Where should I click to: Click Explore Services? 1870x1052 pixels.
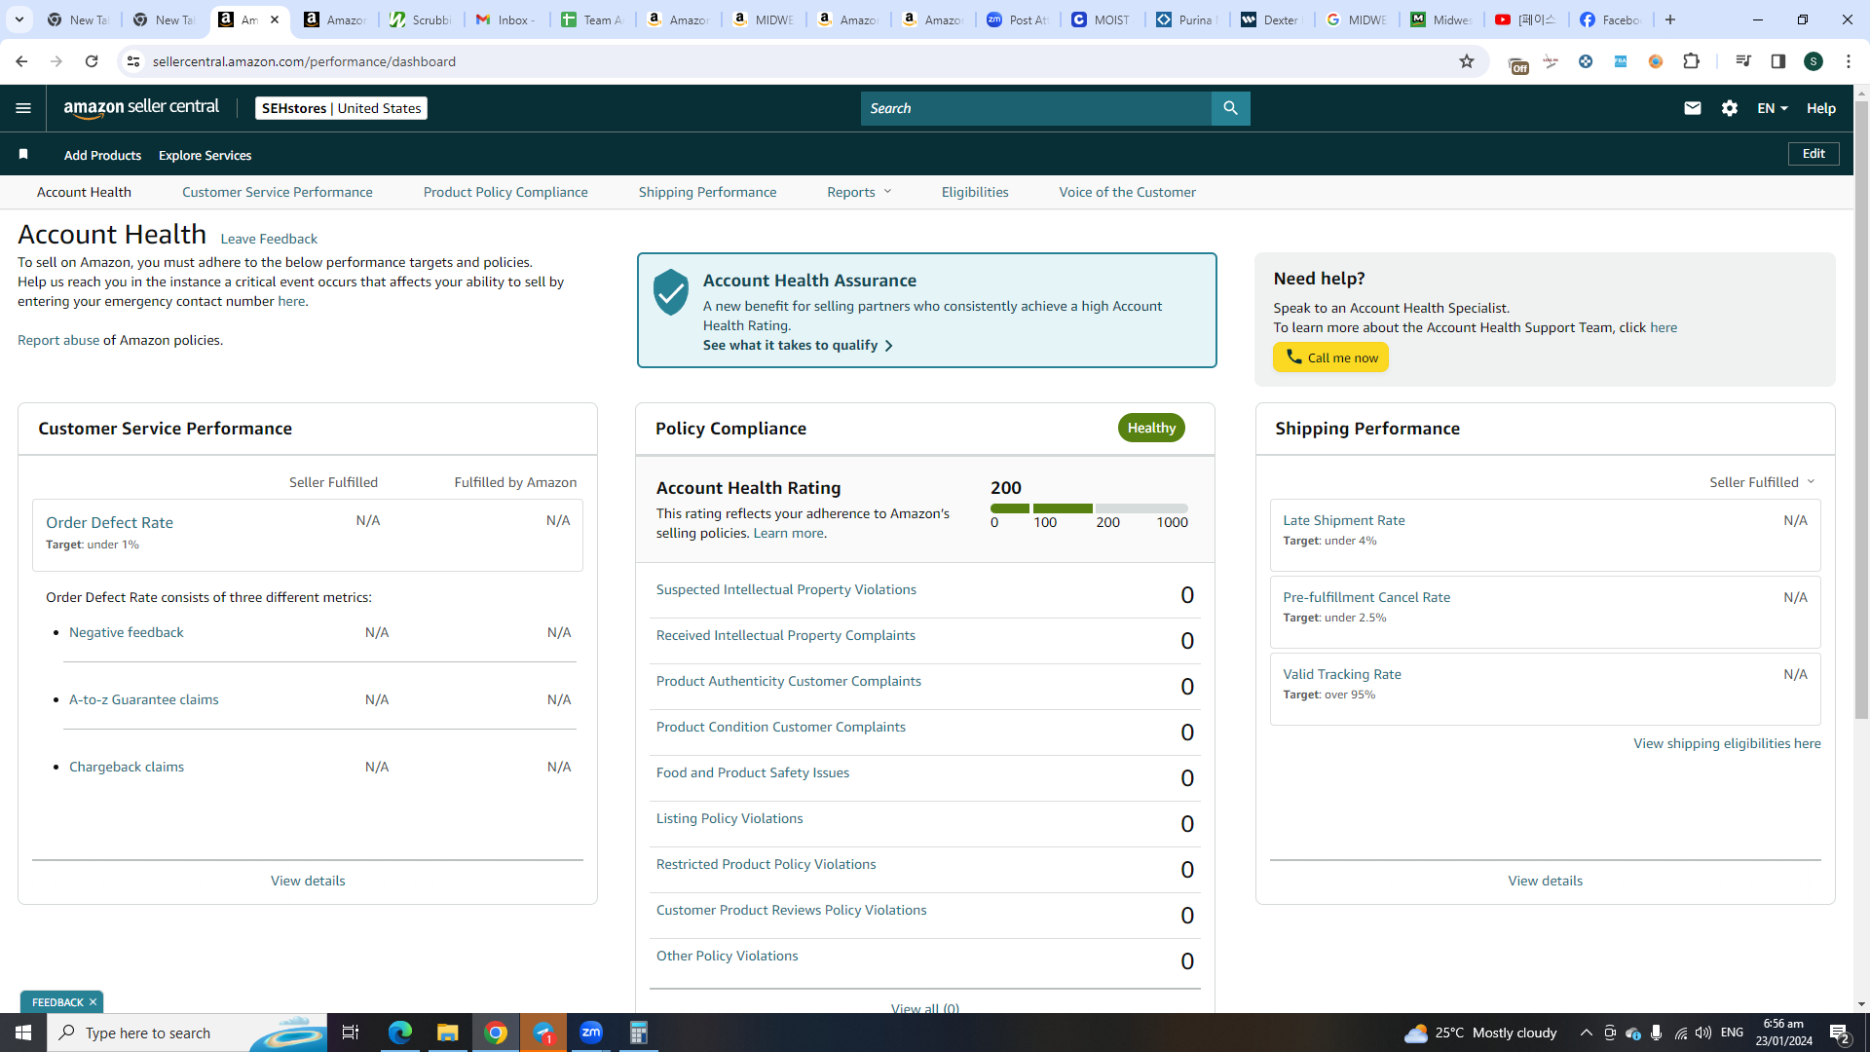point(205,155)
